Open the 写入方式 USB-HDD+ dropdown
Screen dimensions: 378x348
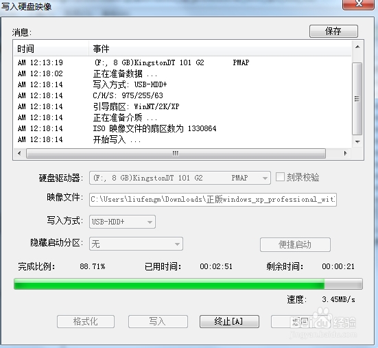122,222
